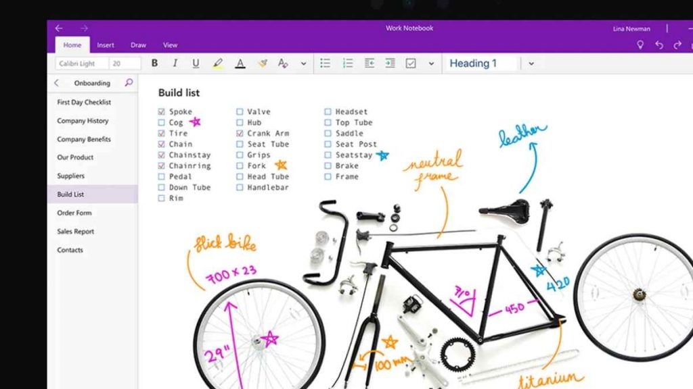Undo the last action
Screen dimensions: 693x389
coord(659,45)
